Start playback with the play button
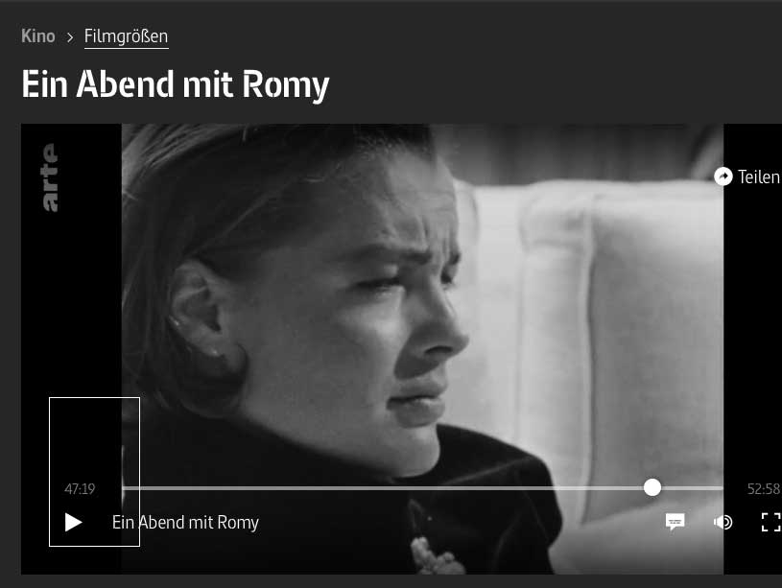This screenshot has height=588, width=782. pos(73,522)
